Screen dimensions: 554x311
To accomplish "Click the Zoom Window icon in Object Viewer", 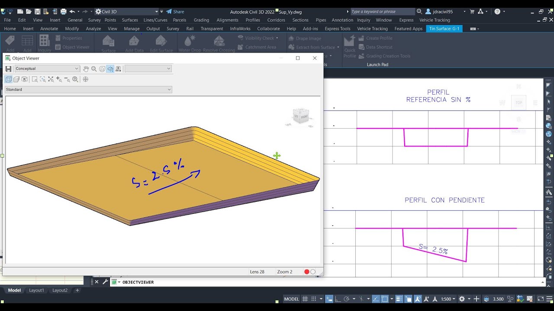I will [35, 79].
